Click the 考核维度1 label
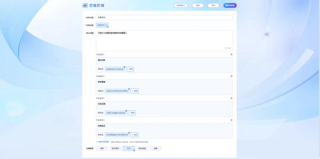This screenshot has width=320, height=159. coord(100,54)
